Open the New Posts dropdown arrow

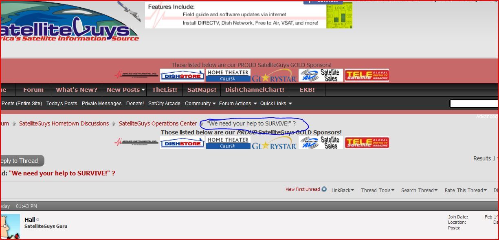pyautogui.click(x=143, y=90)
